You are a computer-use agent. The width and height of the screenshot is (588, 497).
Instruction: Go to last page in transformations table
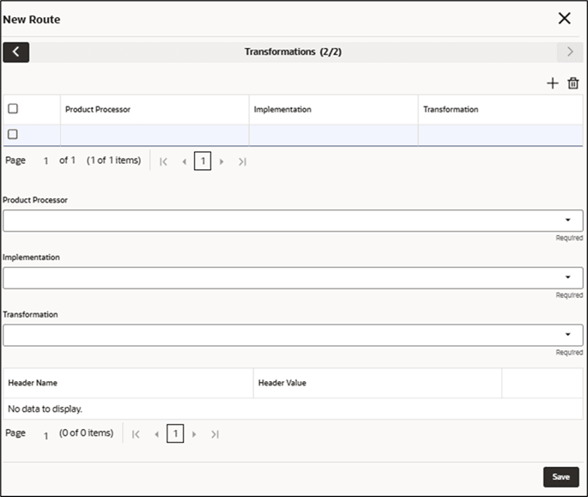(242, 161)
